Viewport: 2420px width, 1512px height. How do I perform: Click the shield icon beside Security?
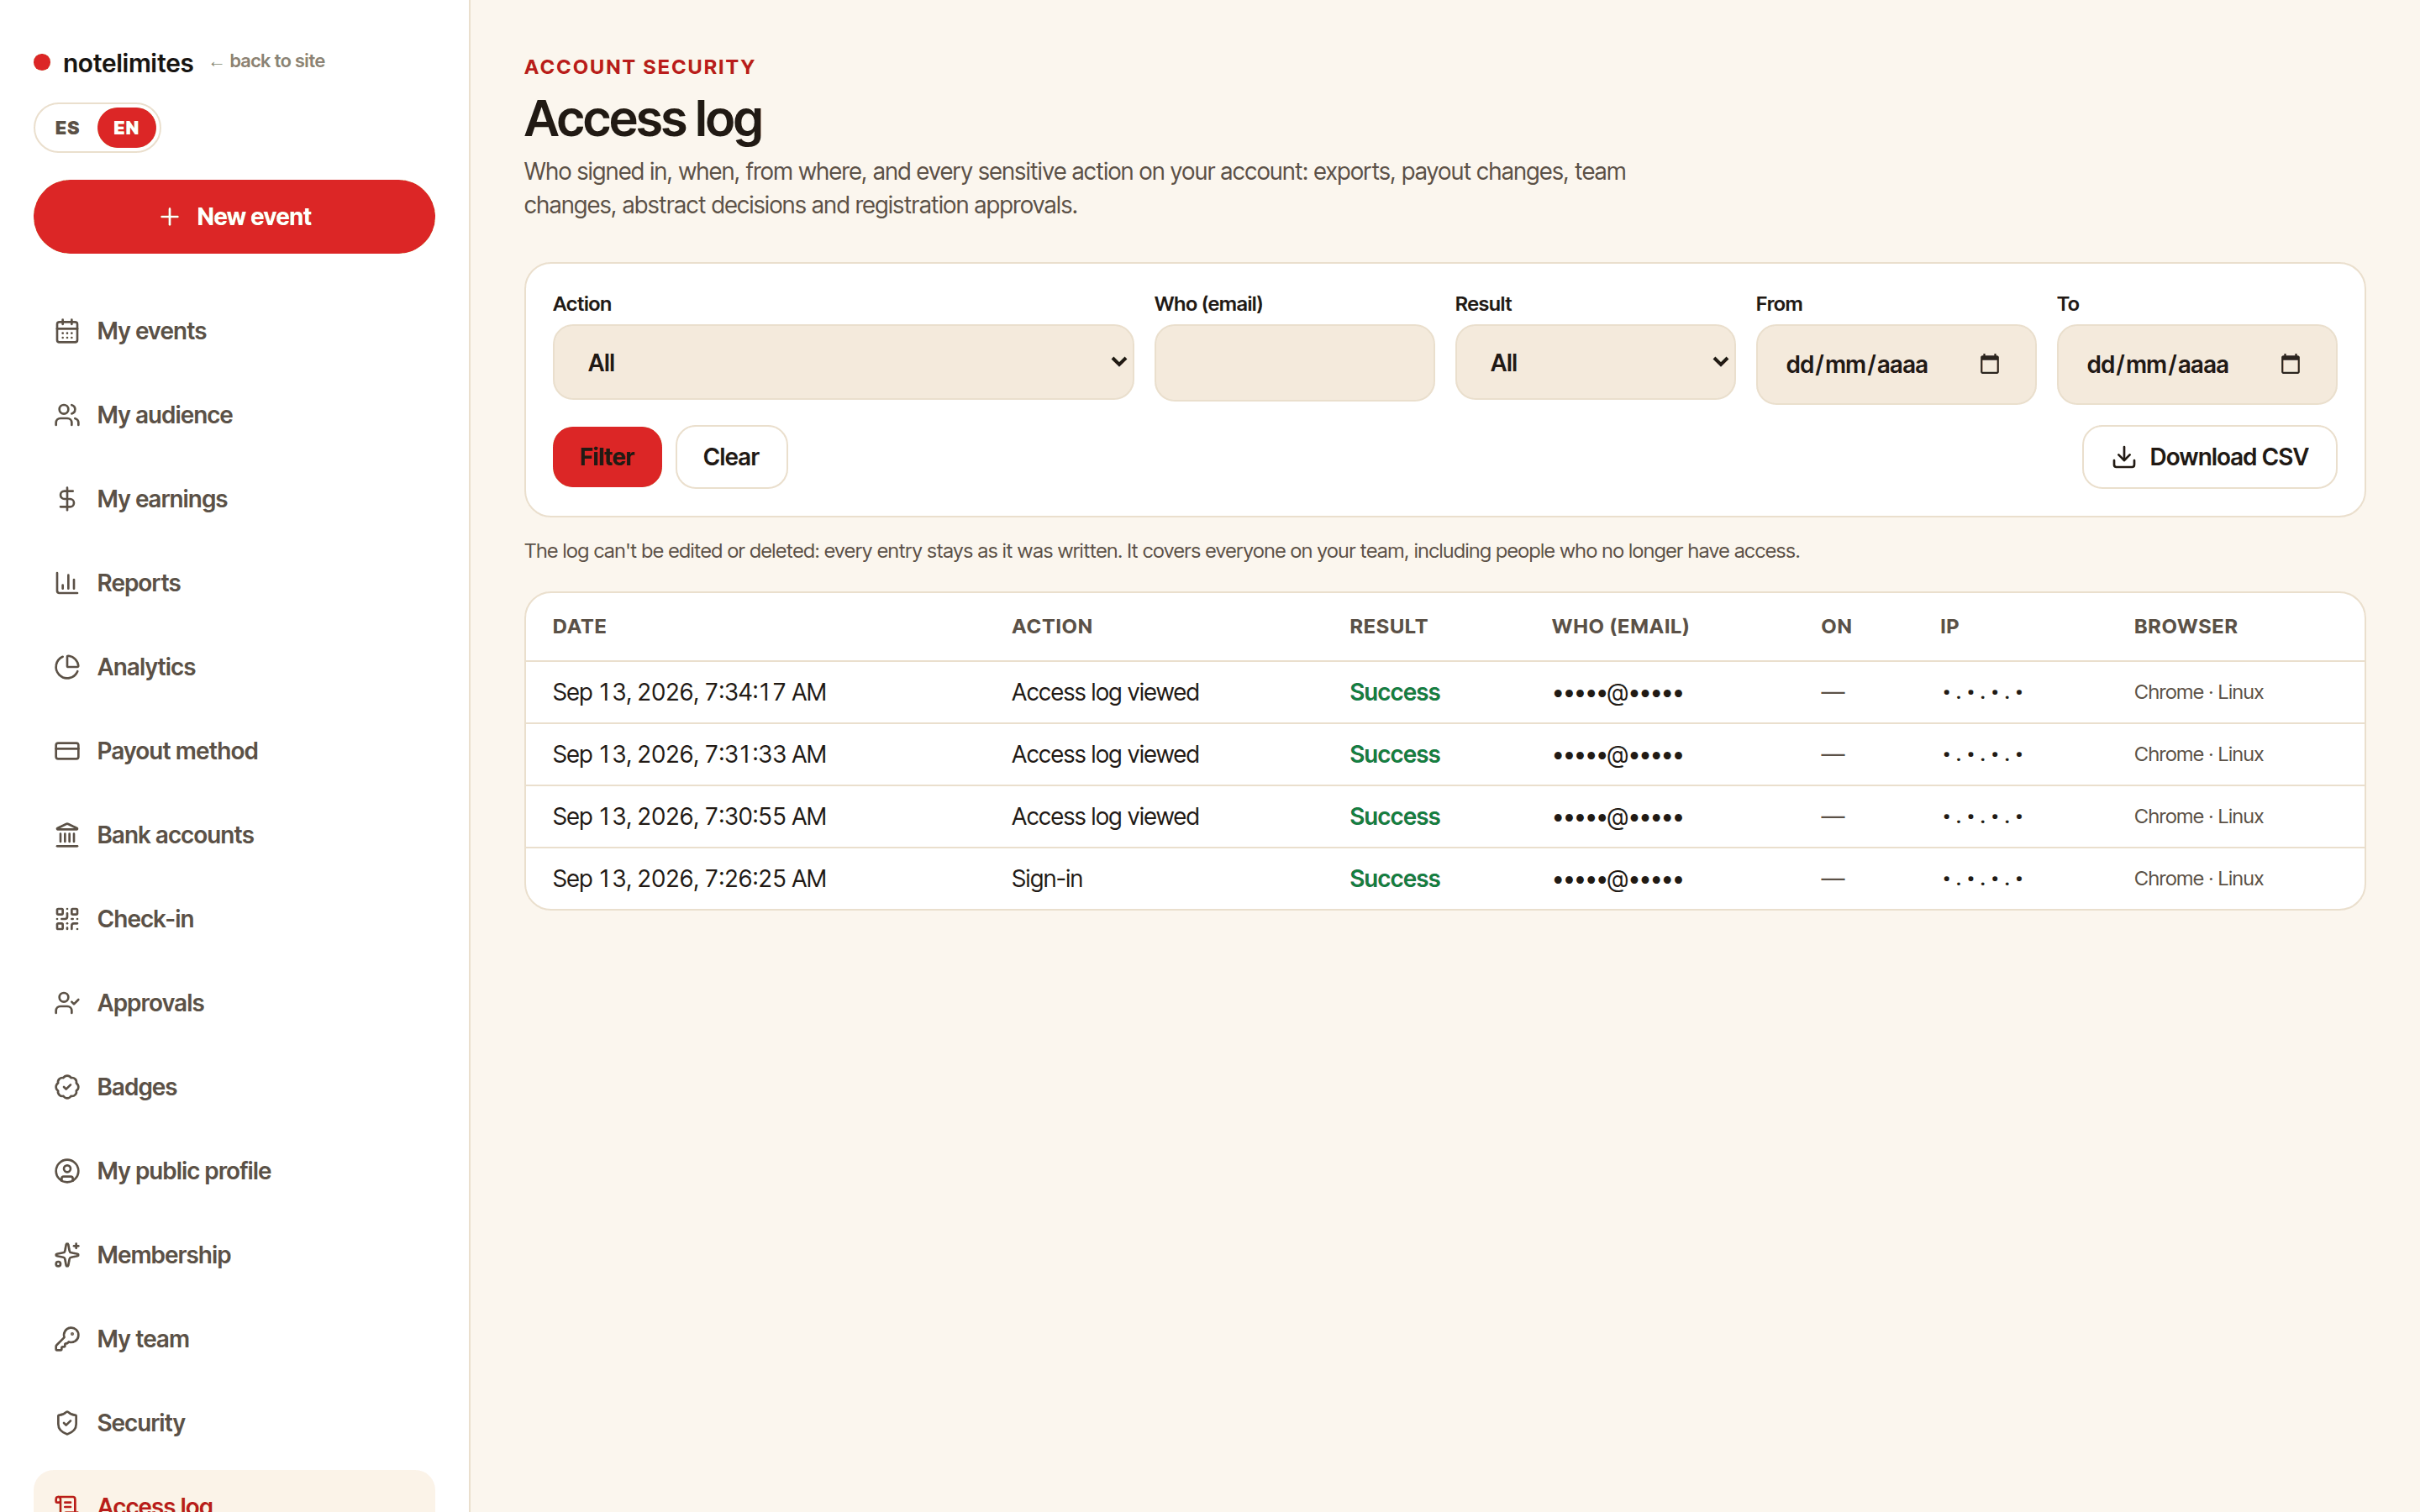click(67, 1423)
